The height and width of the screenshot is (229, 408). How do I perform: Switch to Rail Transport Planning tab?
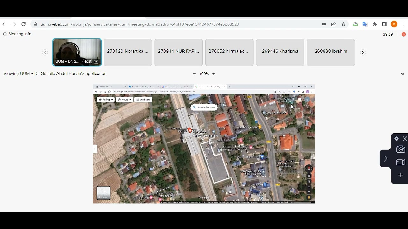coord(176,87)
